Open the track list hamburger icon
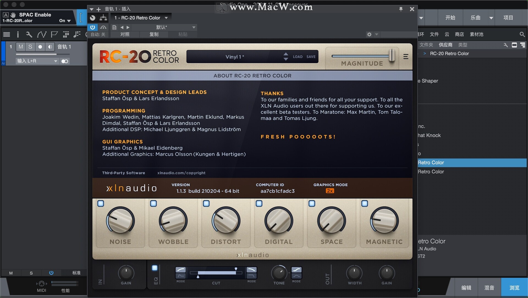Image resolution: width=528 pixels, height=298 pixels. tap(7, 34)
